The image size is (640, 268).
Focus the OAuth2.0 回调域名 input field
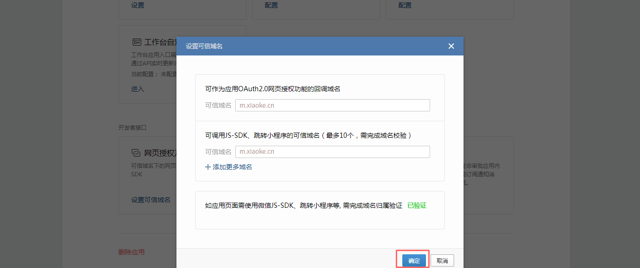click(333, 105)
